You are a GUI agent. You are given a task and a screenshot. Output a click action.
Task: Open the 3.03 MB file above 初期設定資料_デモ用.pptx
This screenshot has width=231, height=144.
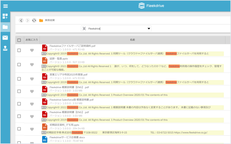click(x=69, y=112)
